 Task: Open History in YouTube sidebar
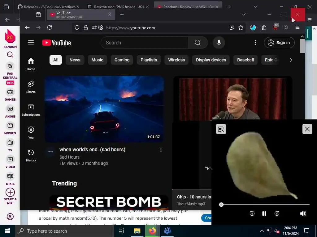31,156
